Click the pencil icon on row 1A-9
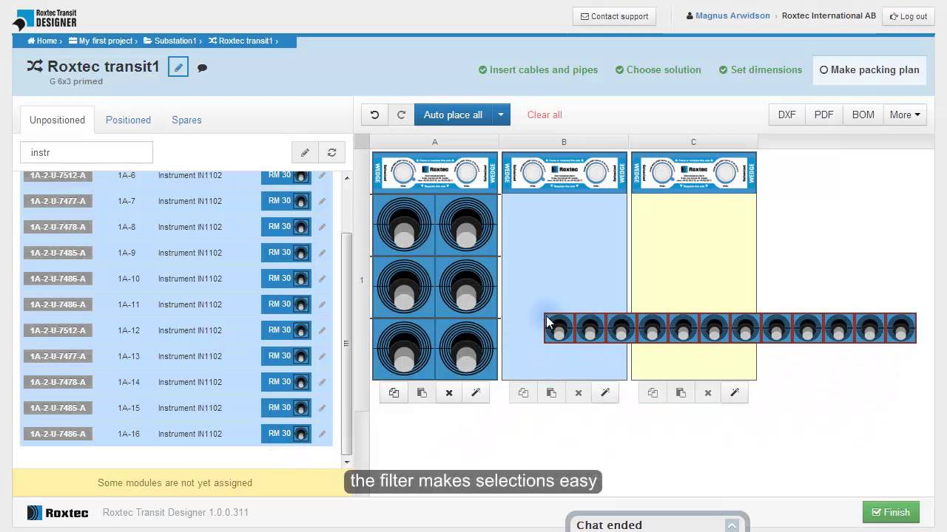The width and height of the screenshot is (947, 532). (x=322, y=253)
